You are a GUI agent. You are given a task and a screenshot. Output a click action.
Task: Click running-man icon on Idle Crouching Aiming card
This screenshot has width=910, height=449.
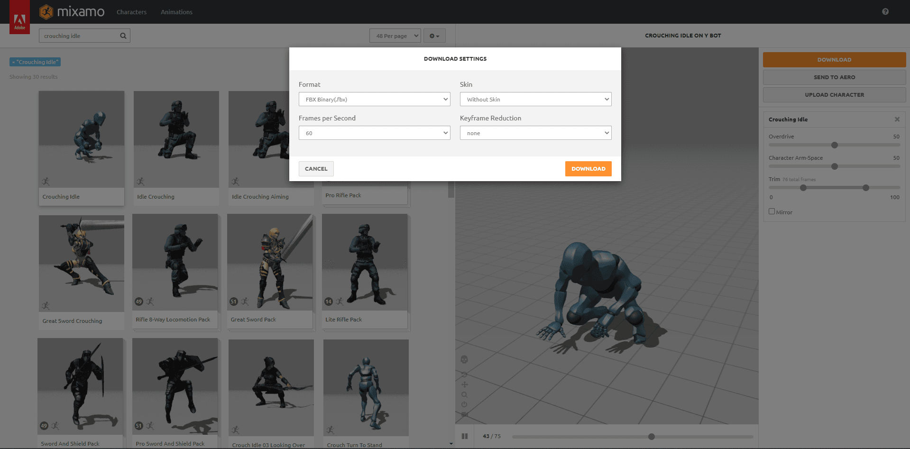(236, 182)
